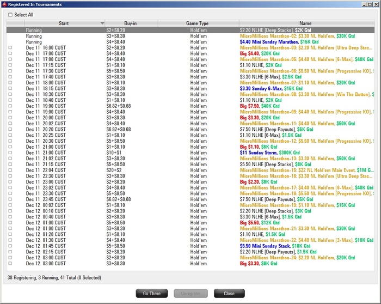Select $4.40 Mini Sunday Marathon tournament
The width and height of the screenshot is (381, 304).
coord(190,42)
